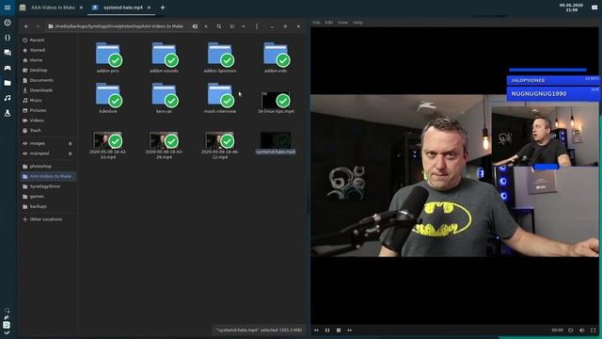Select the 16-linux-tips.mp4 video file
602x339 pixels.
tap(276, 102)
